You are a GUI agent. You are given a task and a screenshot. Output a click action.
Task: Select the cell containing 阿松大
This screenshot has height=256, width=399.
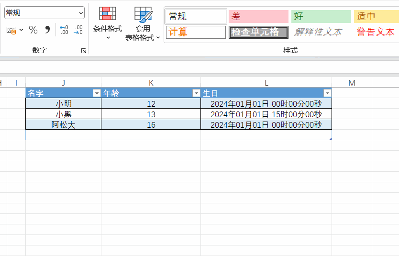pos(64,125)
